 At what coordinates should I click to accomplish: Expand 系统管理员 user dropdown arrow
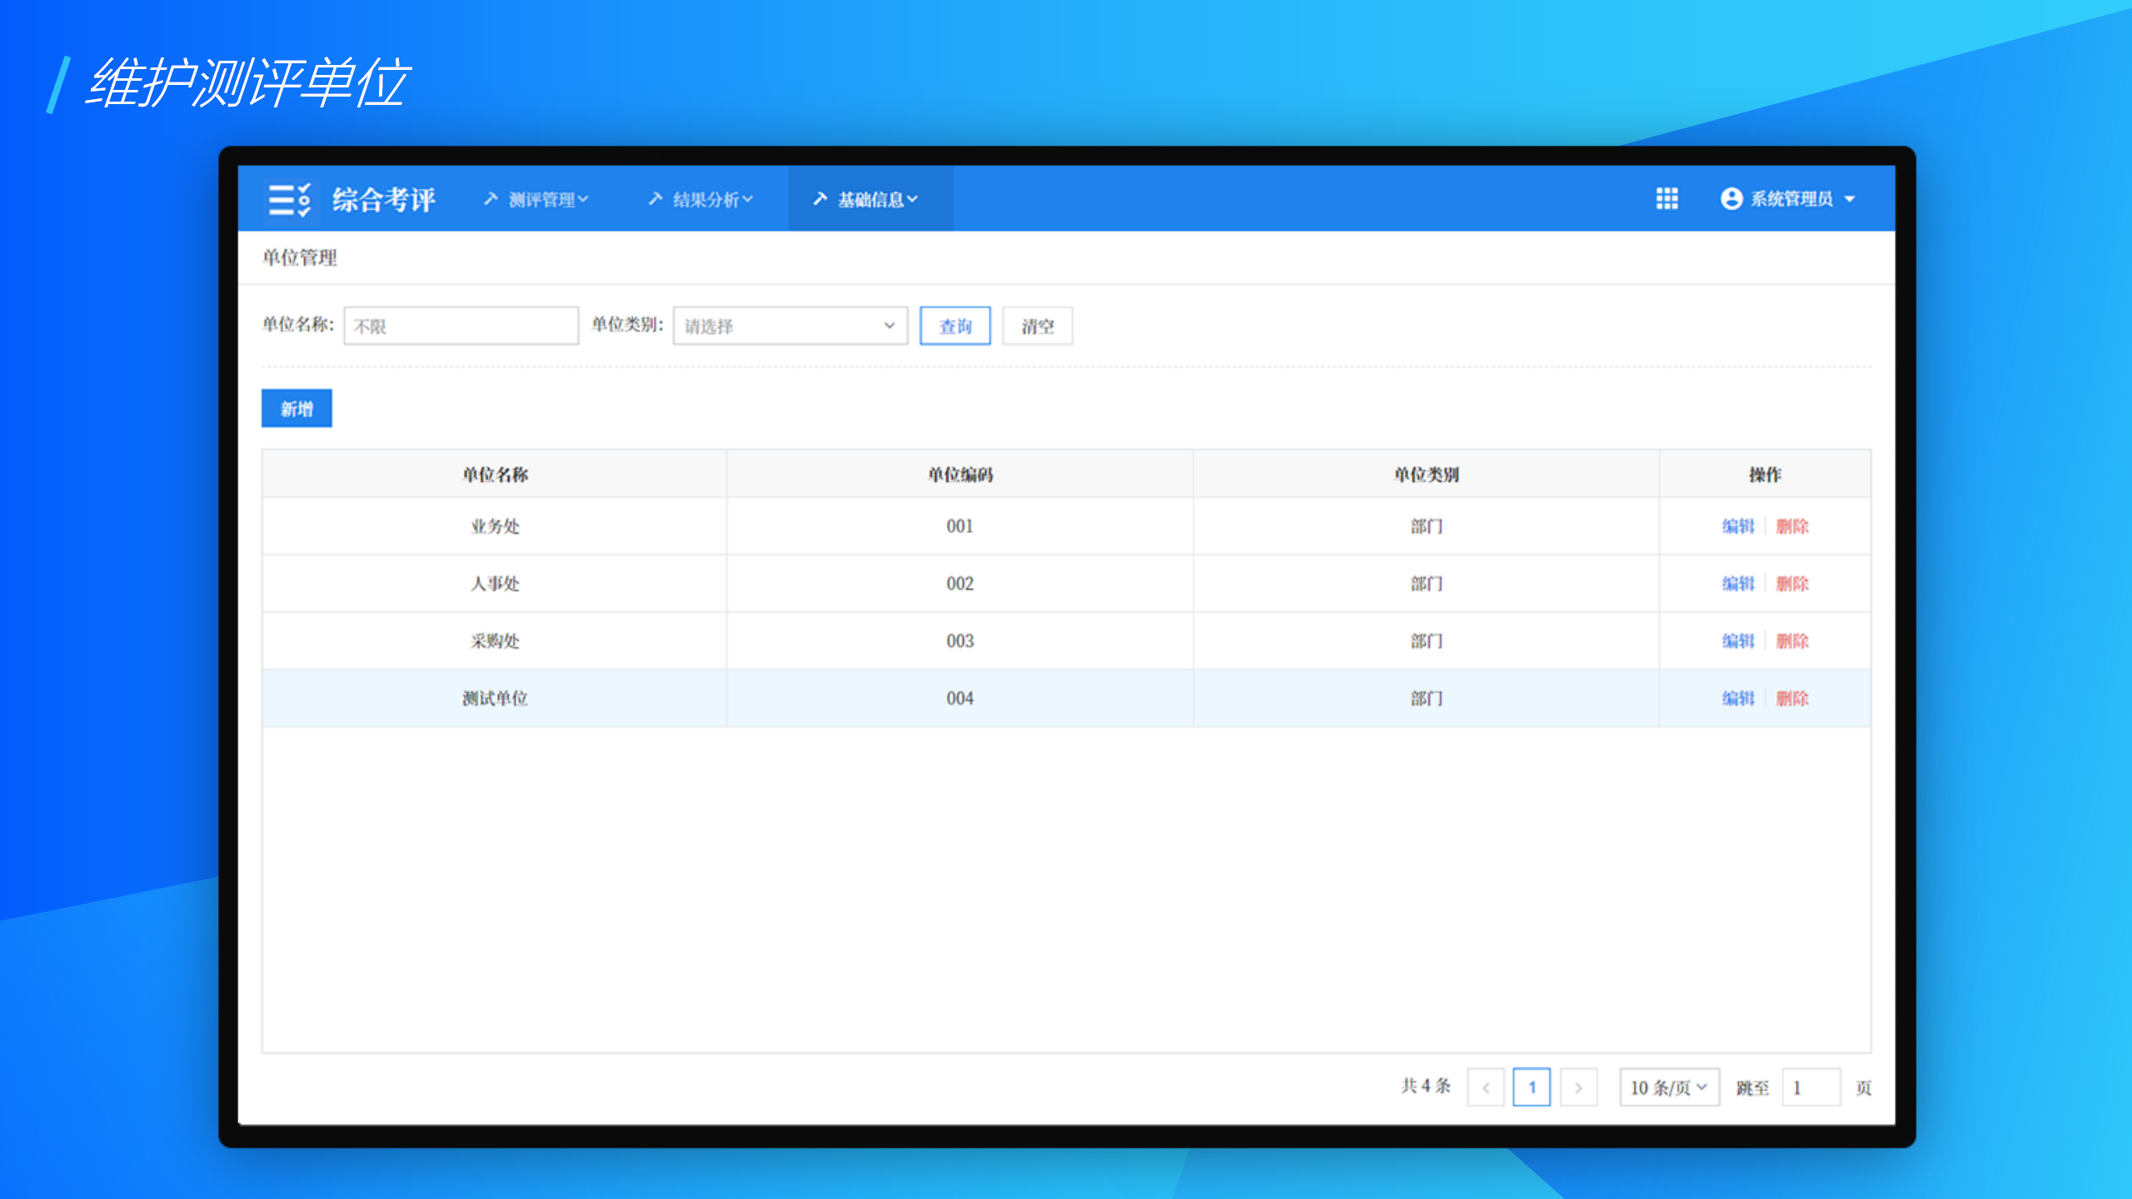1850,200
